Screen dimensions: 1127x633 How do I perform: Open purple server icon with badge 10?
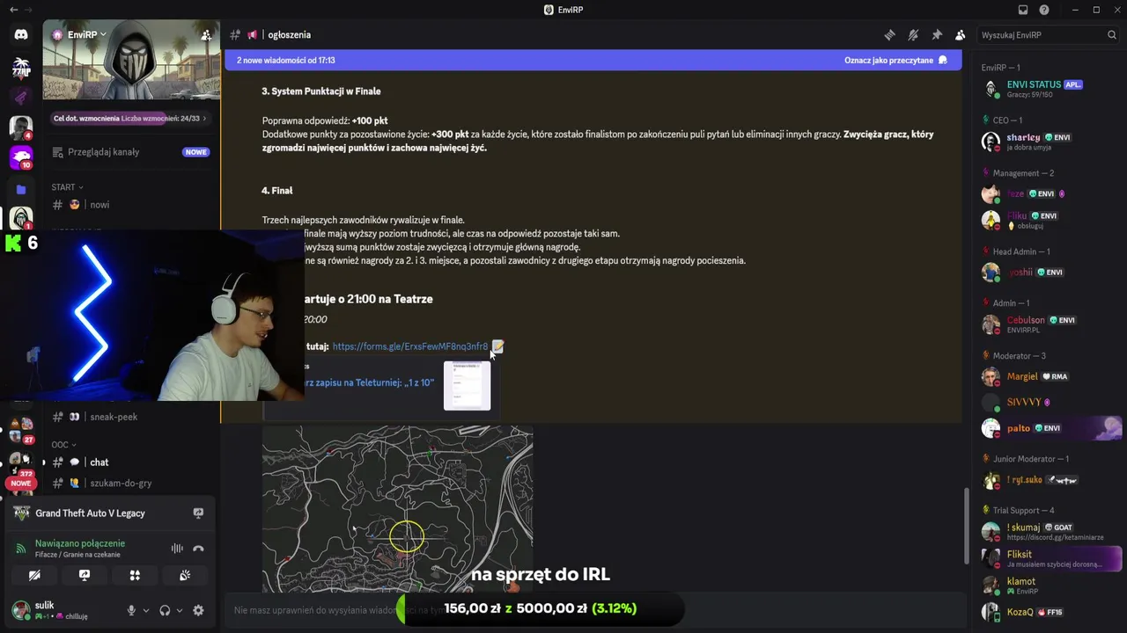click(x=21, y=157)
